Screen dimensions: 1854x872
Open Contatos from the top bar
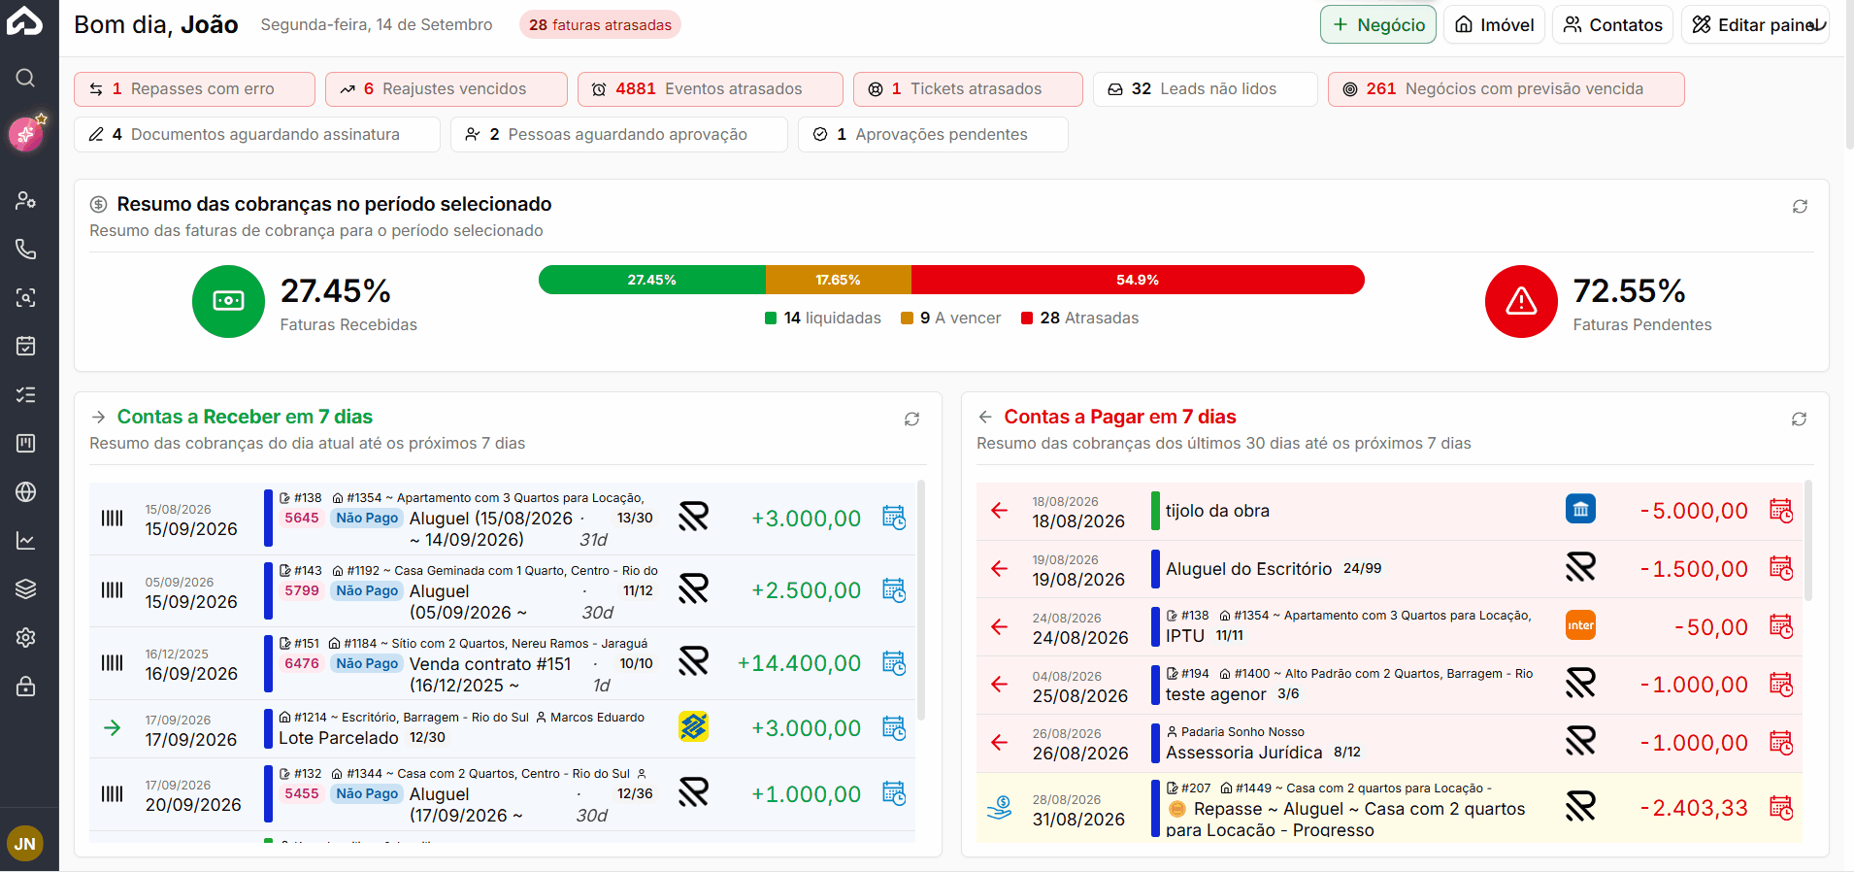[x=1613, y=25]
